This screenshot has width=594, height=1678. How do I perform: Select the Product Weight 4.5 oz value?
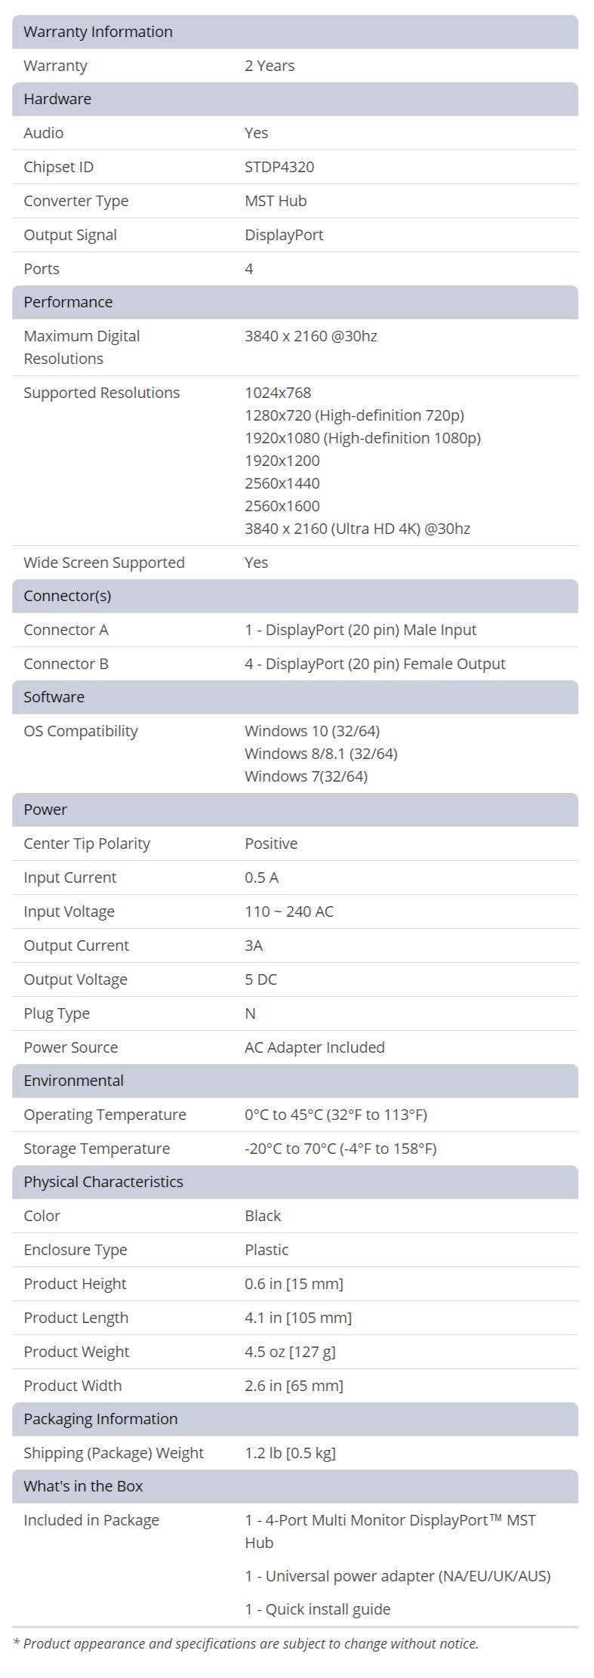pos(290,1352)
